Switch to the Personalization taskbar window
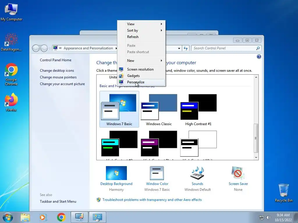This screenshot has height=223, width=298. [79, 217]
